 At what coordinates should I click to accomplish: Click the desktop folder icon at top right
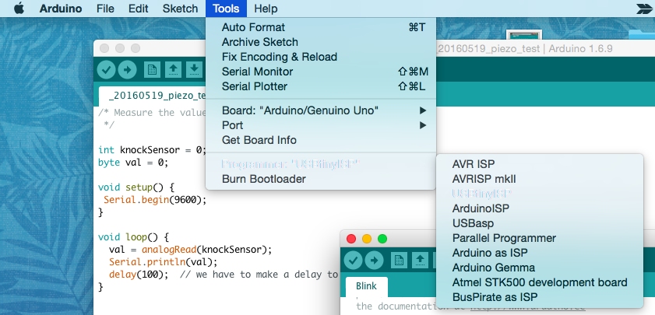pos(642,34)
